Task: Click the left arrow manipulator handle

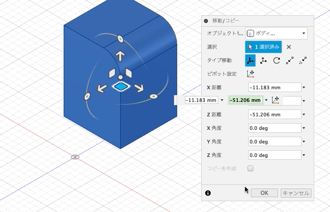Action: [x=102, y=88]
